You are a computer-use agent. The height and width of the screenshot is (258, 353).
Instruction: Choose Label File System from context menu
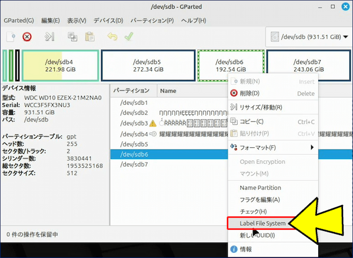coord(262,224)
